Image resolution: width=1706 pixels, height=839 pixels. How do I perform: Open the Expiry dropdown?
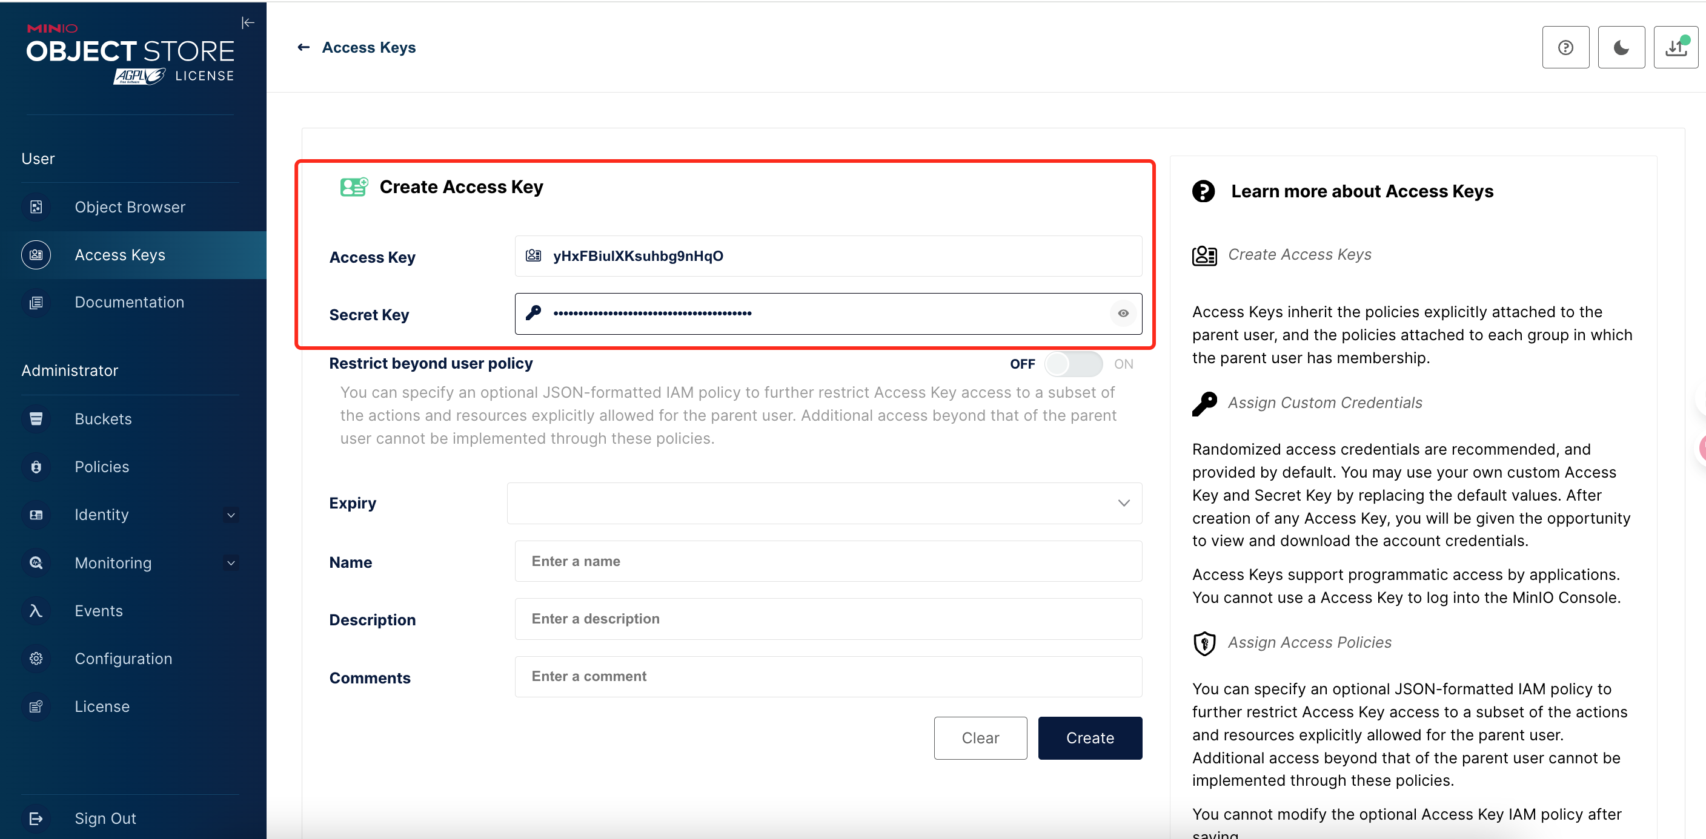(x=824, y=504)
